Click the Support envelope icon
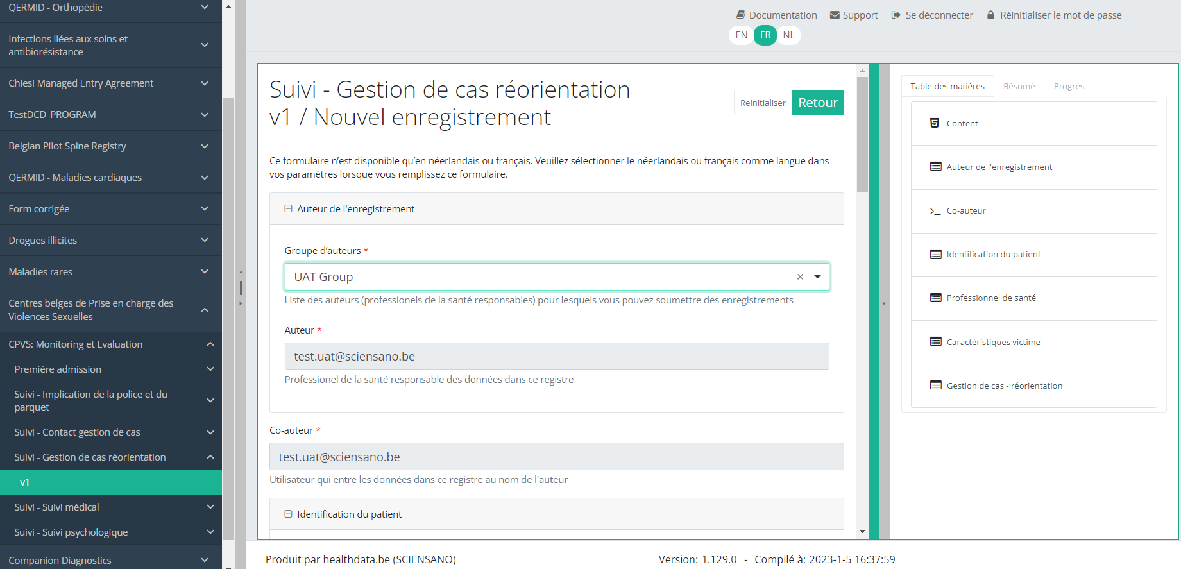This screenshot has height=569, width=1181. pyautogui.click(x=835, y=15)
